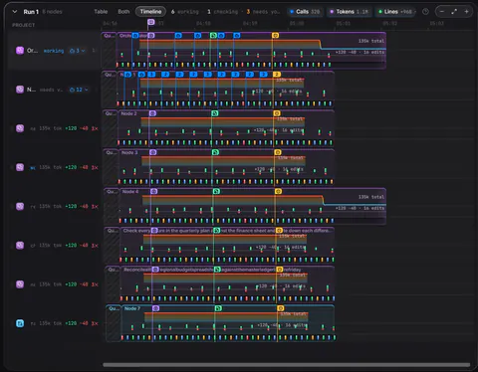This screenshot has width=478, height=372.
Task: Click the 3x retry indicator in Node 7 row
Action: [x=95, y=323]
